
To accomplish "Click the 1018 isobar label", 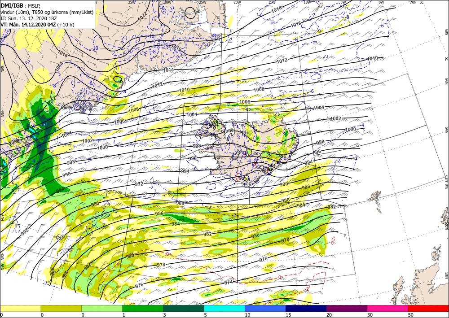I will point(277,9).
